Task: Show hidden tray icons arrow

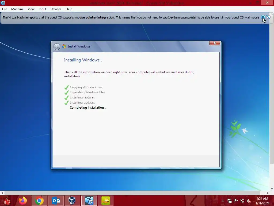Action: [x=223, y=201]
